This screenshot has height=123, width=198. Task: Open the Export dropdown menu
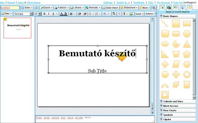pyautogui.click(x=46, y=8)
